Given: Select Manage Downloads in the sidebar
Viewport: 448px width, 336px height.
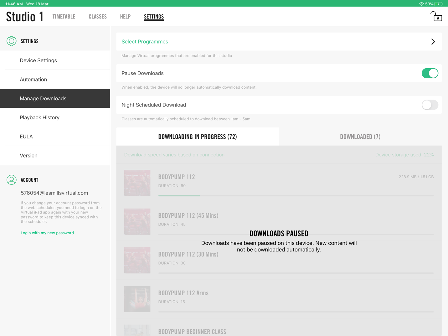Looking at the screenshot, I should coord(55,98).
